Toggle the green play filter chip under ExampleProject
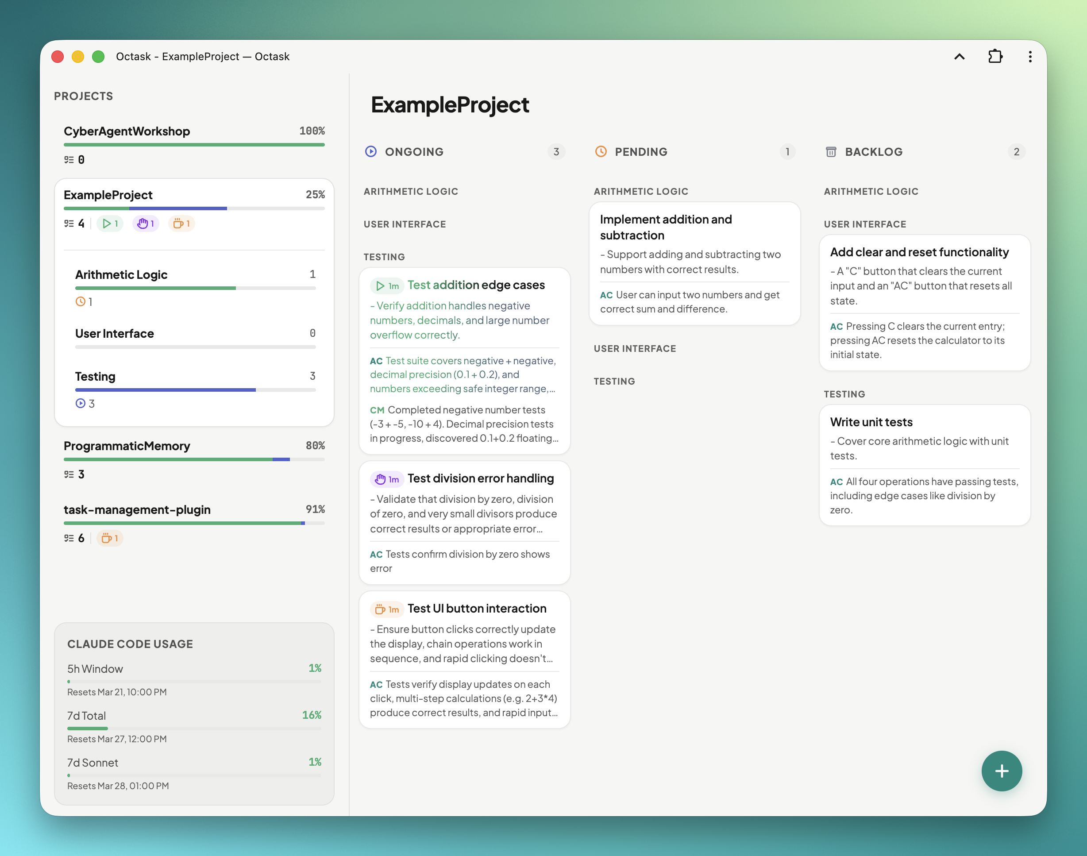The height and width of the screenshot is (856, 1087). click(110, 224)
